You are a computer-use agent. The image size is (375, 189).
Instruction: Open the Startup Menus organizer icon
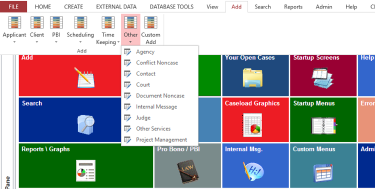(x=324, y=125)
